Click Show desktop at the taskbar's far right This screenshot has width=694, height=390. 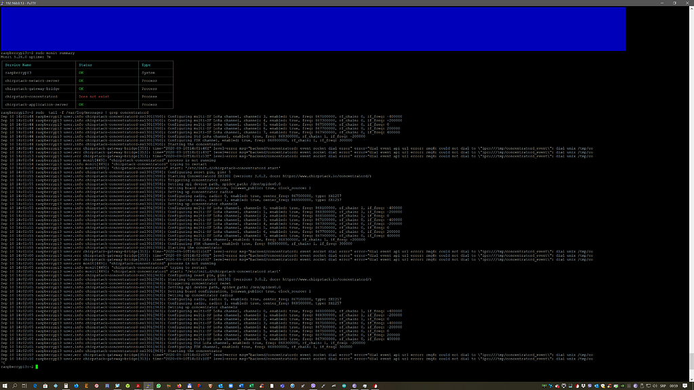(693, 385)
